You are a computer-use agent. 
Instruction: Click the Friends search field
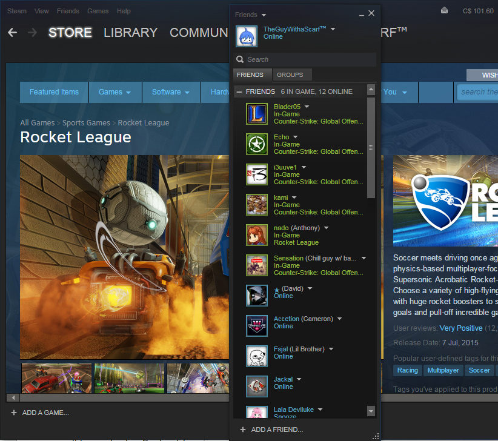tap(305, 59)
